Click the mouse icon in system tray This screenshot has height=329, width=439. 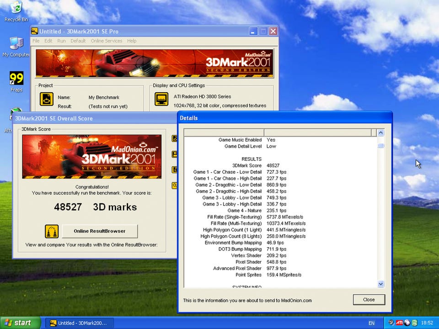(x=407, y=323)
